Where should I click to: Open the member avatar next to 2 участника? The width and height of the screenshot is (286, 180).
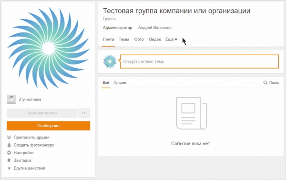(11, 100)
